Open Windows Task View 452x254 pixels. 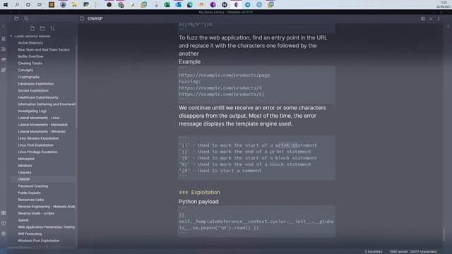[x=40, y=5]
